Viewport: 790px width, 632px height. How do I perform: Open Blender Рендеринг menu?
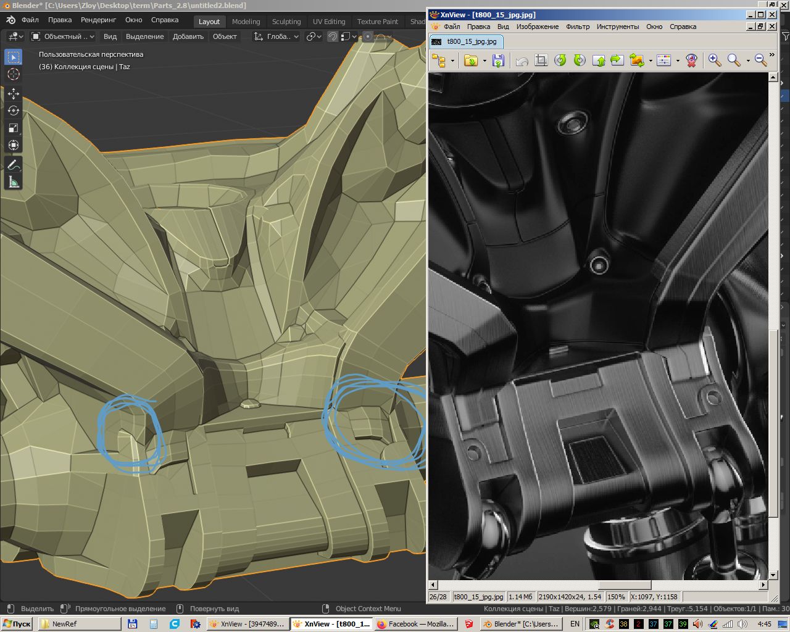[x=98, y=20]
